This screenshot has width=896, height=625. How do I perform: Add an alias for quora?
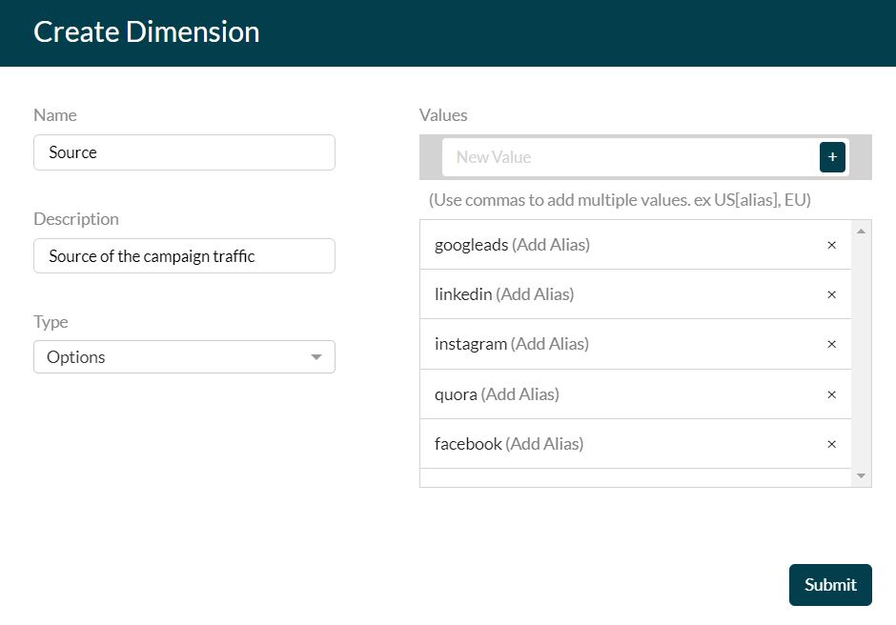(521, 393)
